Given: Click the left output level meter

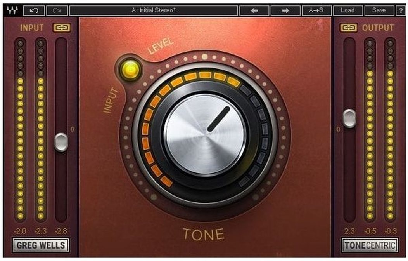Looking at the screenshot, I should tap(370, 129).
